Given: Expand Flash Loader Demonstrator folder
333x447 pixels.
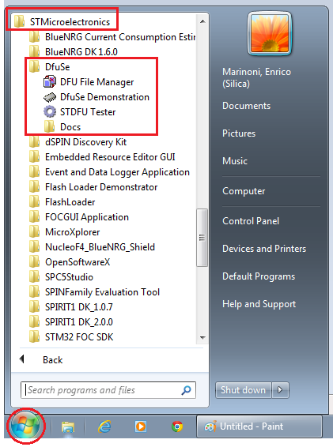Looking at the screenshot, I should coord(93,187).
